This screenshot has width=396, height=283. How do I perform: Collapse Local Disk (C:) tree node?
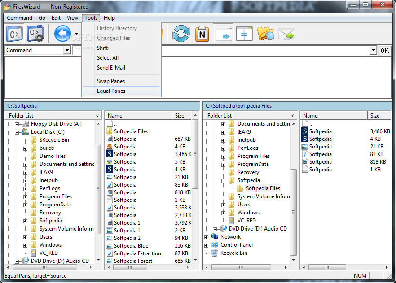coord(17,132)
